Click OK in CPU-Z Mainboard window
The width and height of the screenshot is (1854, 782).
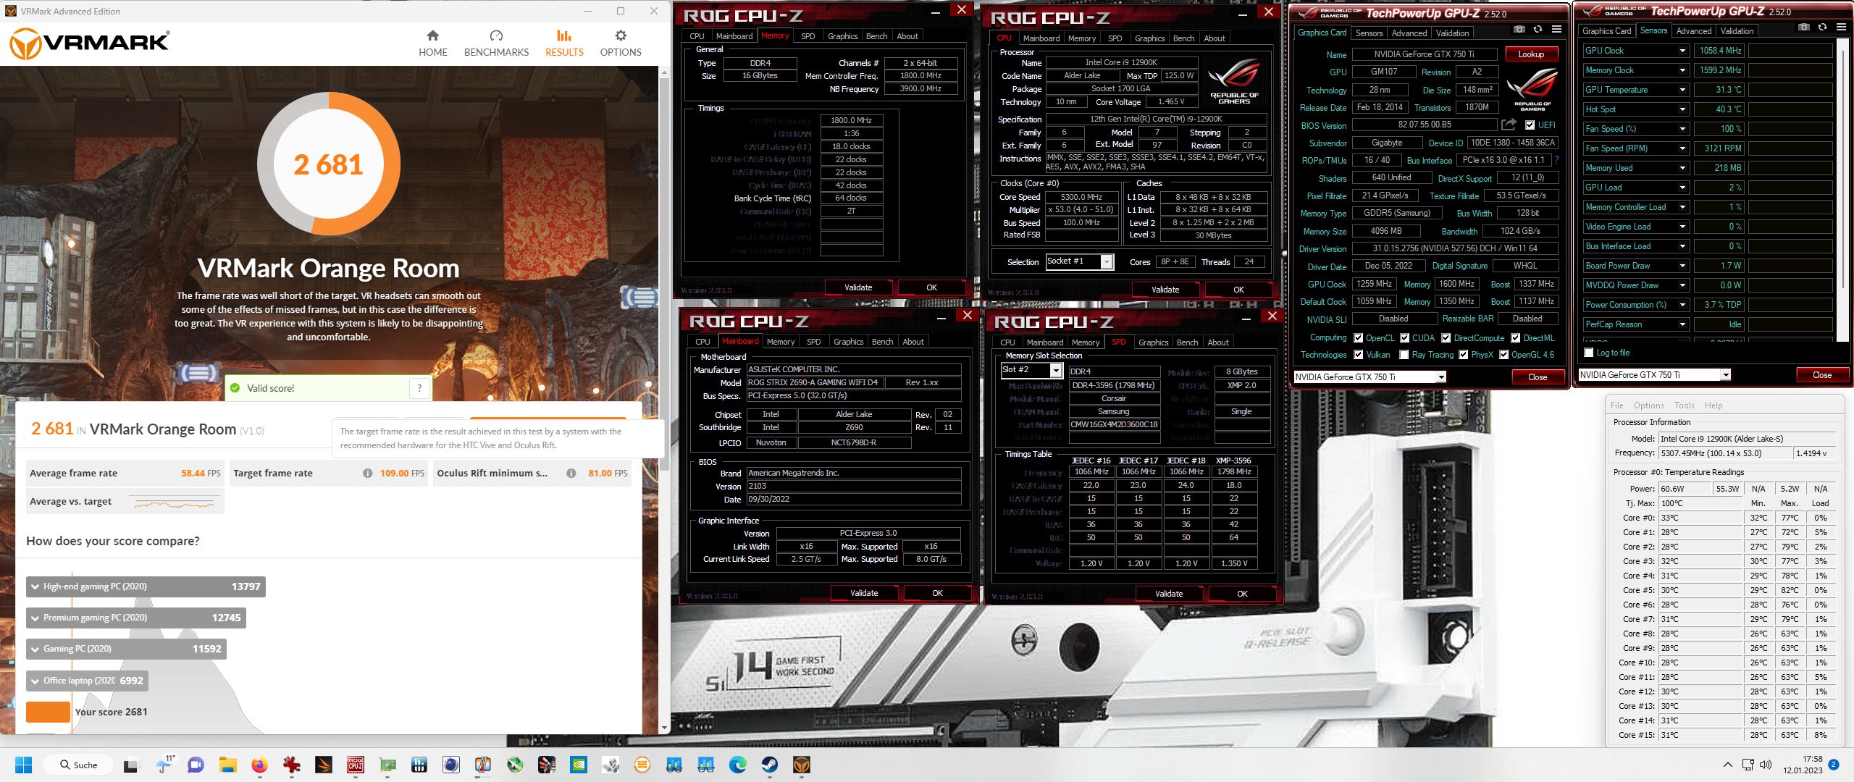[x=937, y=593]
